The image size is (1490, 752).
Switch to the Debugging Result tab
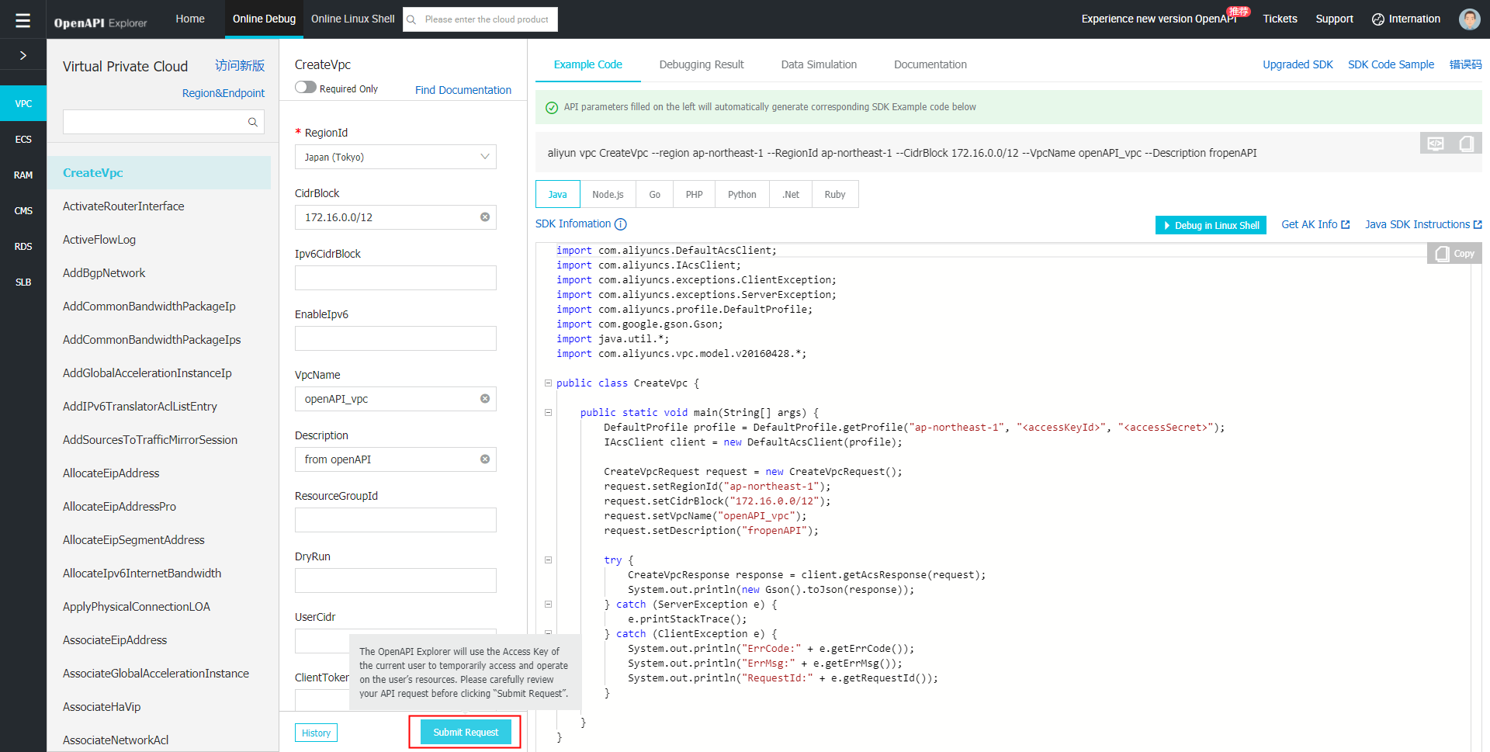pyautogui.click(x=702, y=64)
